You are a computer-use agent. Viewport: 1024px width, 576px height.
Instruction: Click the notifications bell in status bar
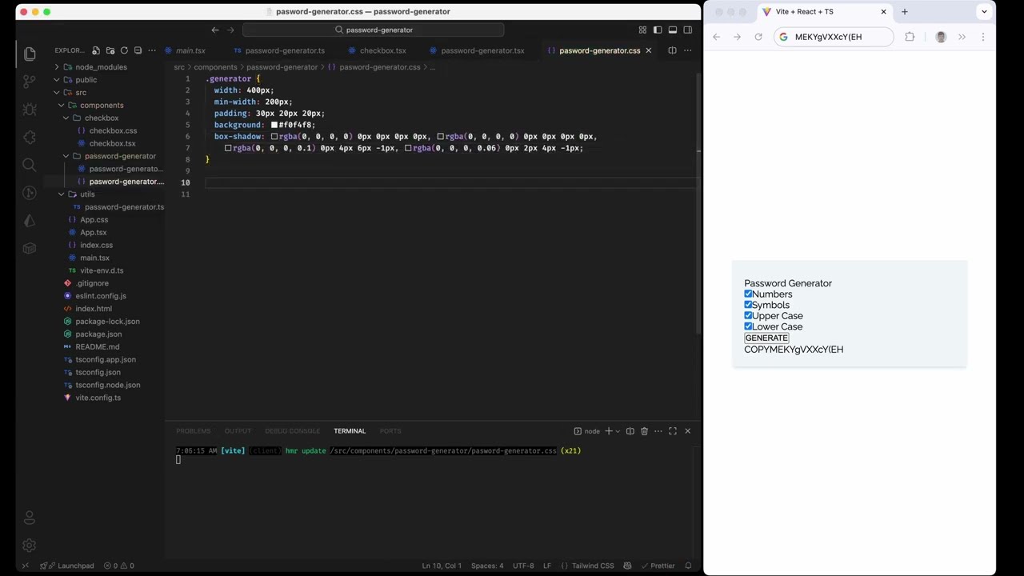[x=688, y=566]
